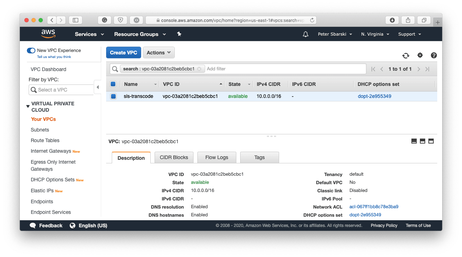This screenshot has width=462, height=257.
Task: Open Support dropdown menu
Action: [x=410, y=34]
